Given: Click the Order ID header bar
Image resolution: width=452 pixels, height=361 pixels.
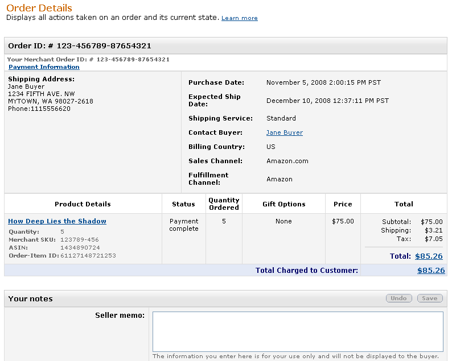Looking at the screenshot, I should (x=80, y=46).
